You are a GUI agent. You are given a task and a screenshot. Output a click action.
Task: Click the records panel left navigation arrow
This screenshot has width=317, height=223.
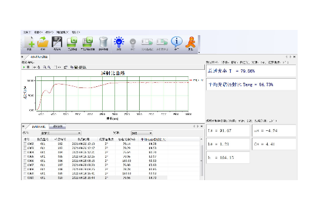click(194, 126)
